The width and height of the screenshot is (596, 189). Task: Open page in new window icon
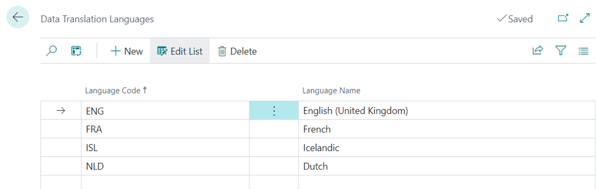click(563, 19)
